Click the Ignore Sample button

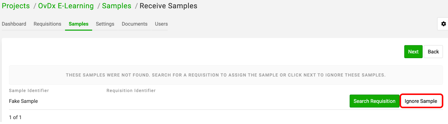pyautogui.click(x=421, y=101)
